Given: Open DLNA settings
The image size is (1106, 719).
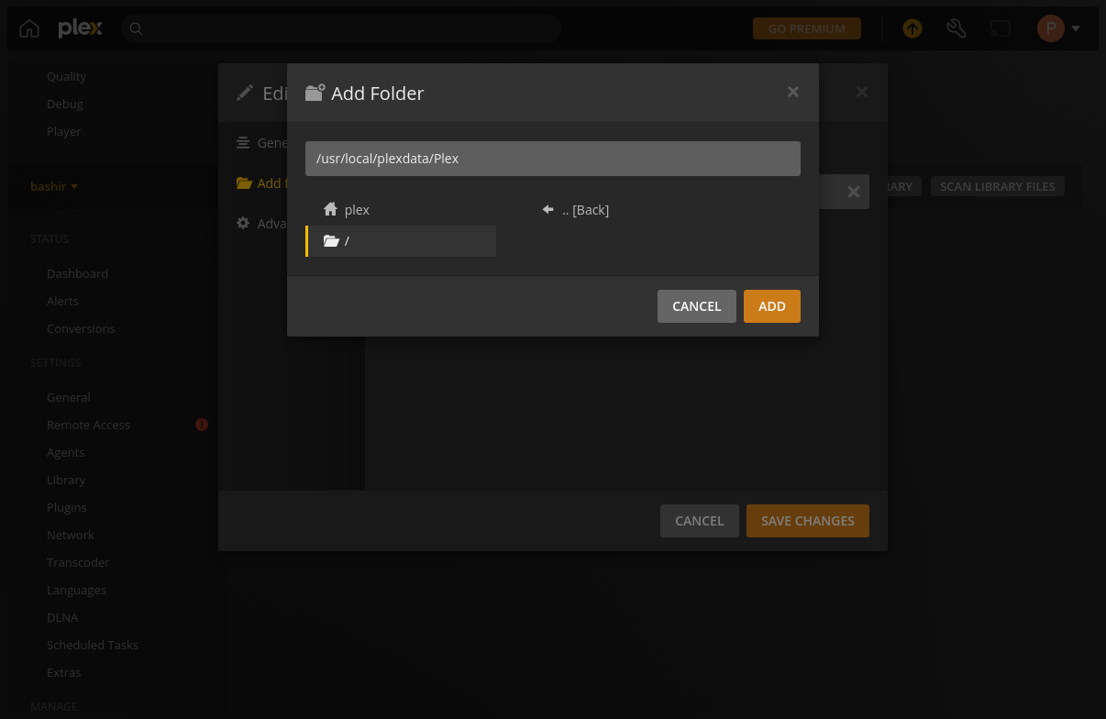Looking at the screenshot, I should 62,617.
